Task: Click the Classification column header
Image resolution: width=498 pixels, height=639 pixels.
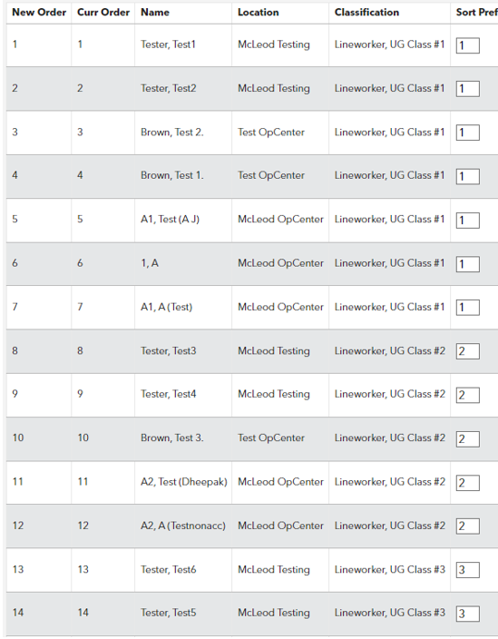Action: pyautogui.click(x=366, y=12)
